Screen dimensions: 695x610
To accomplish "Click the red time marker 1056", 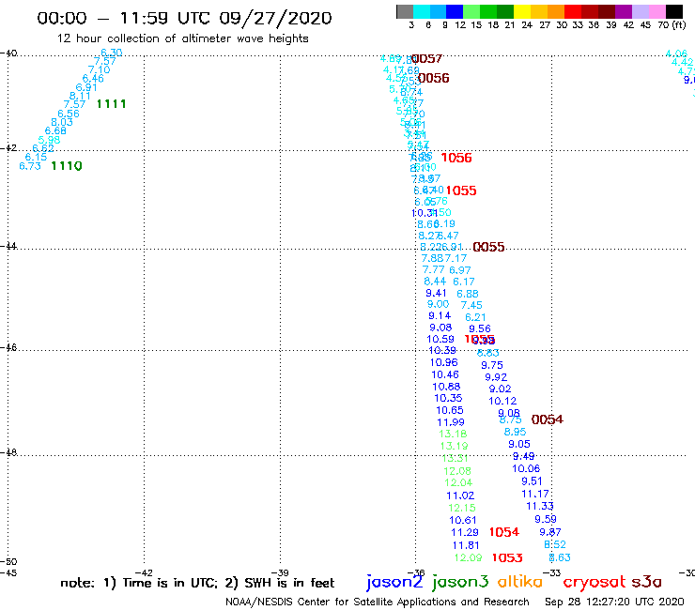I will [456, 159].
